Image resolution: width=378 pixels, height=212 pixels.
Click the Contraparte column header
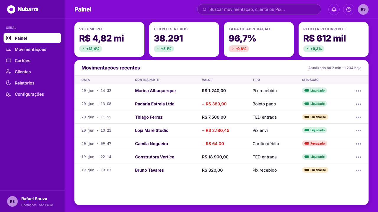click(147, 80)
